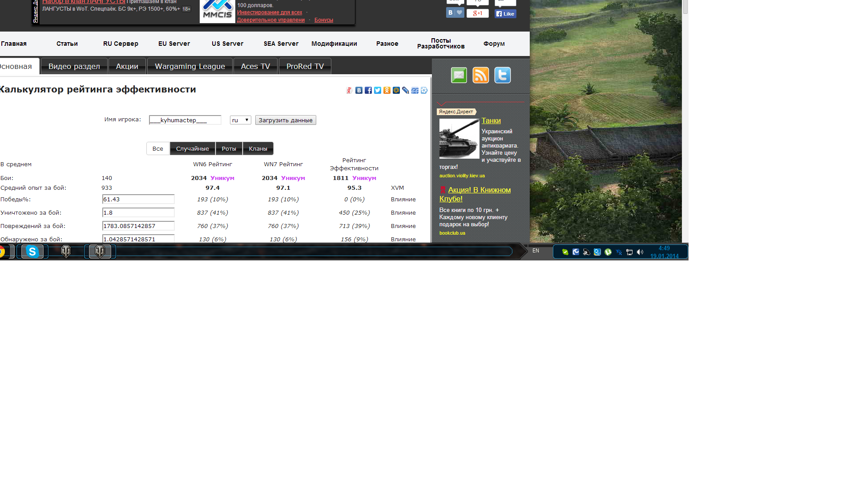The height and width of the screenshot is (480, 854).
Task: Click the player name input field
Action: pos(185,120)
